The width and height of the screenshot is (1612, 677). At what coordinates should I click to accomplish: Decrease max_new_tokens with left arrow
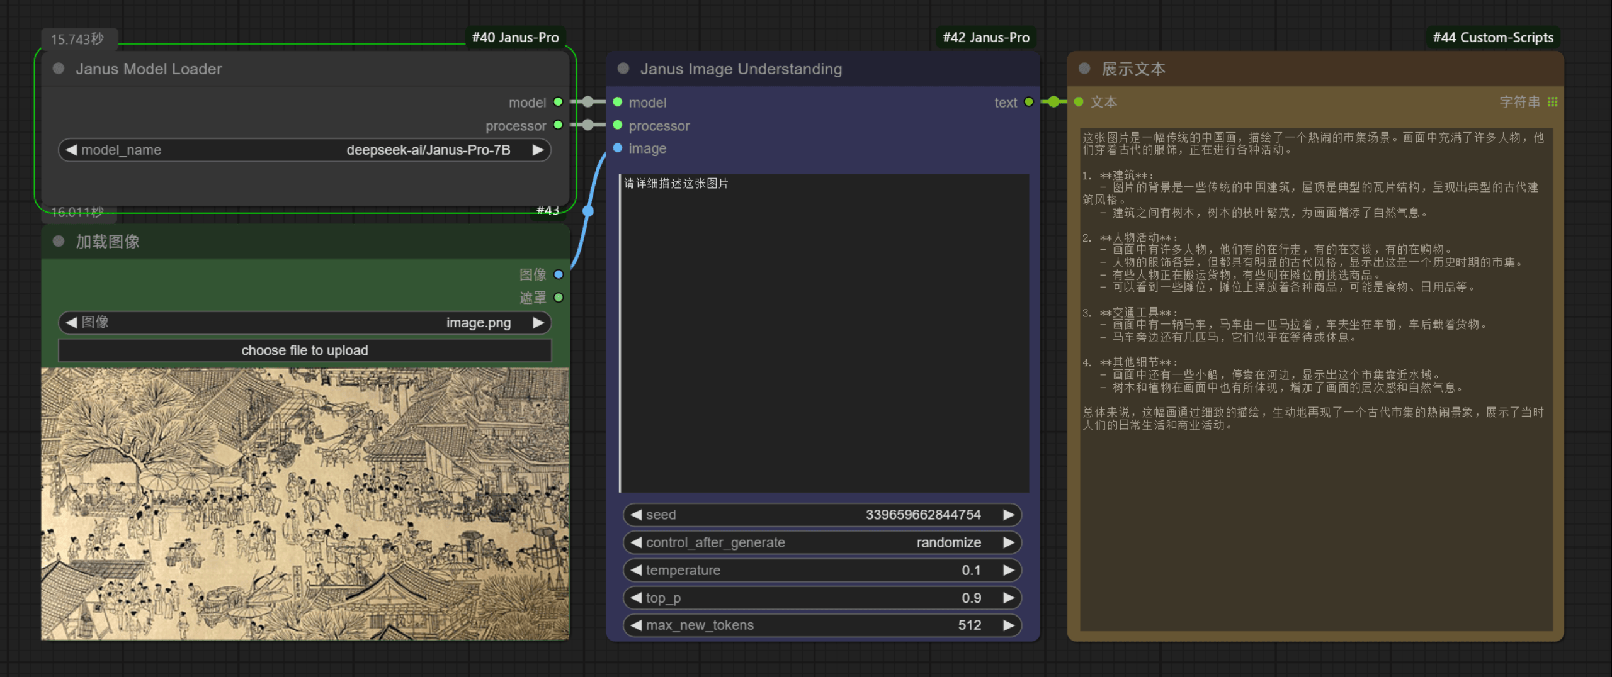click(x=636, y=625)
